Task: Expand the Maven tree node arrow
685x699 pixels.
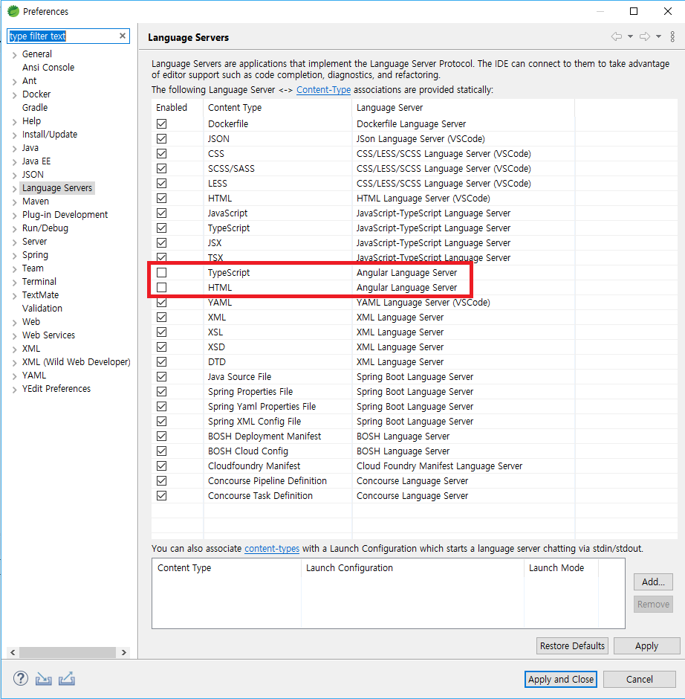Action: 14,202
